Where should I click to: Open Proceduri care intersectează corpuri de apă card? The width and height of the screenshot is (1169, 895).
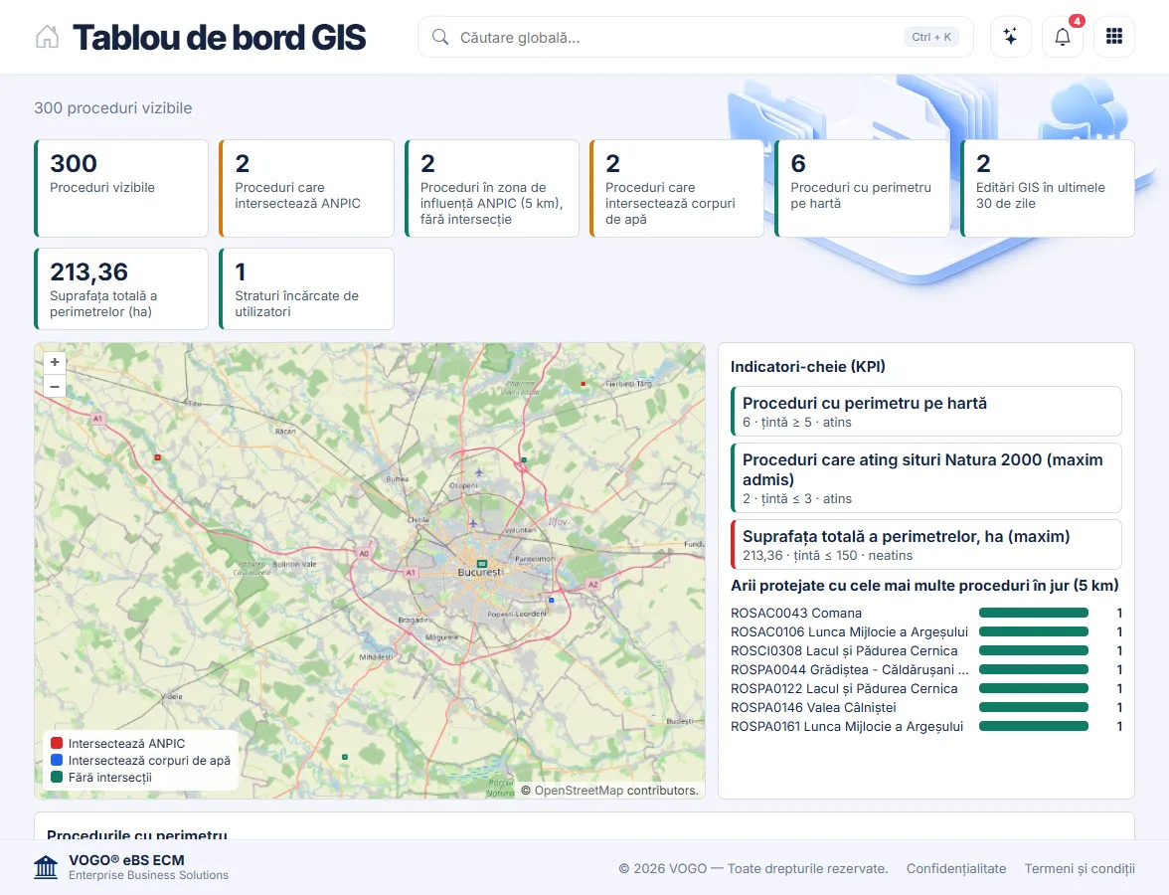tap(676, 188)
